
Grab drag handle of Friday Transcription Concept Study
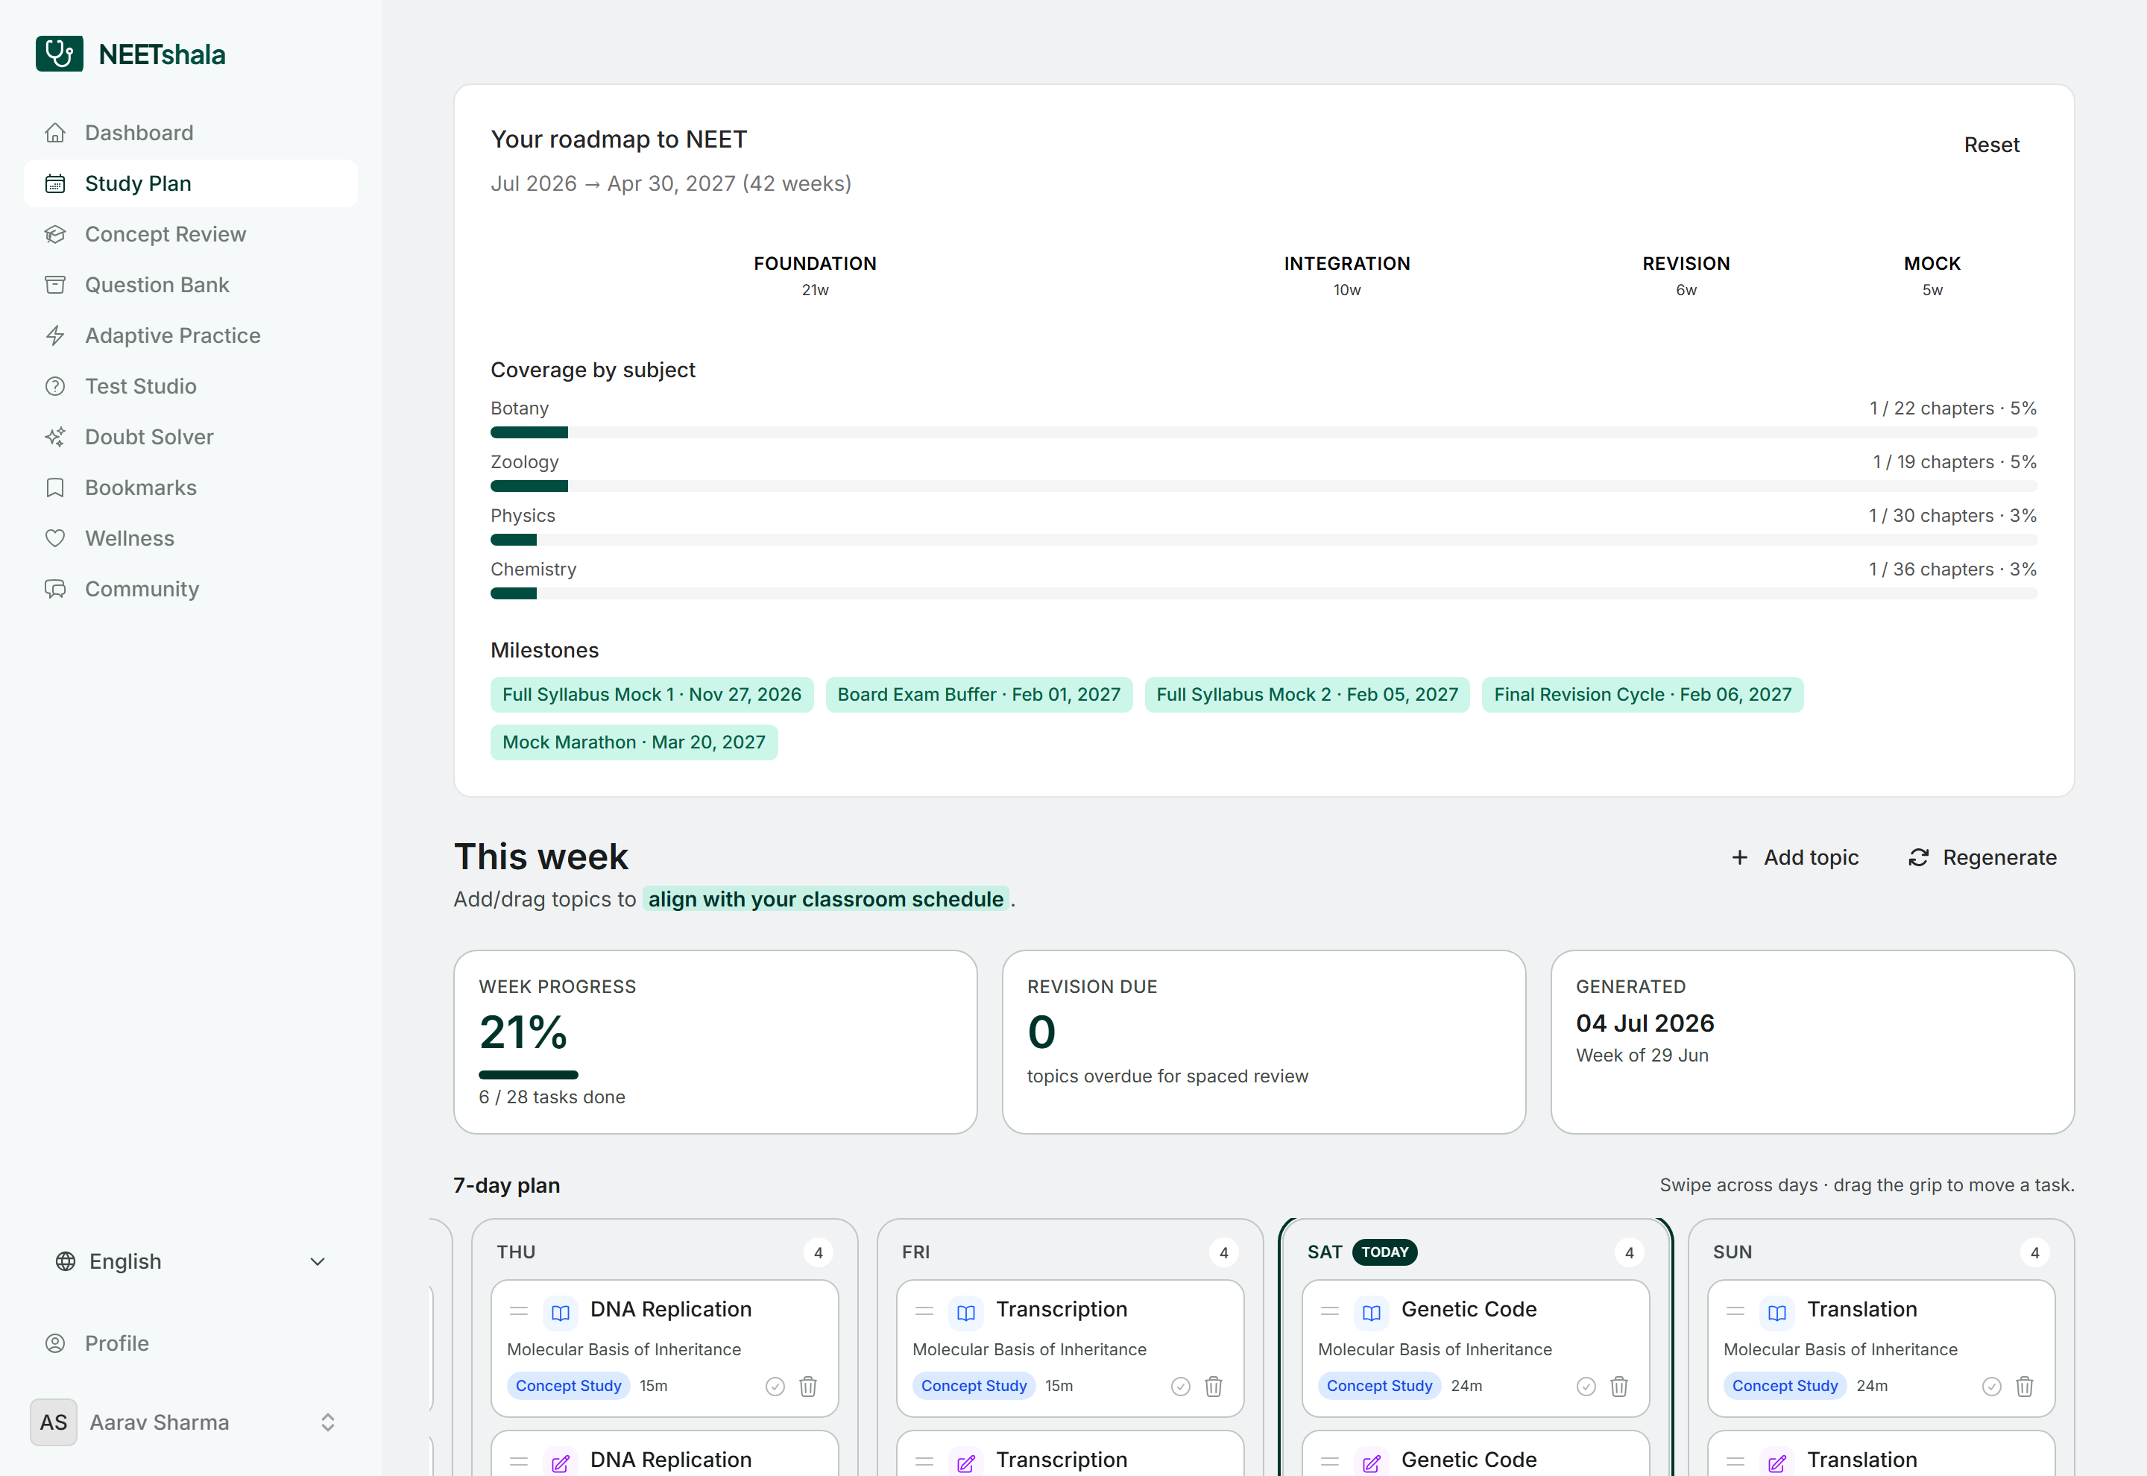[924, 1311]
